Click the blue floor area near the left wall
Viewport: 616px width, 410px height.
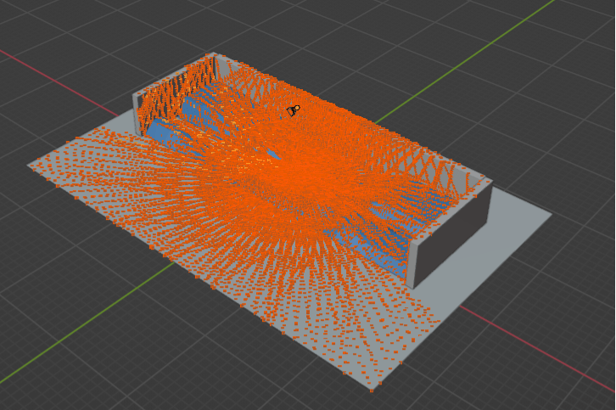(x=161, y=132)
